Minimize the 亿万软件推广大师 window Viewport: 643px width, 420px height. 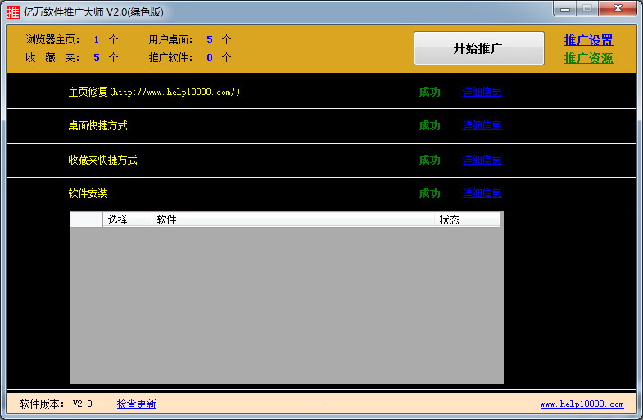click(x=566, y=9)
